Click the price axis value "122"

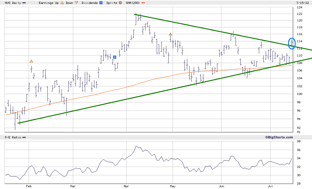pyautogui.click(x=299, y=14)
